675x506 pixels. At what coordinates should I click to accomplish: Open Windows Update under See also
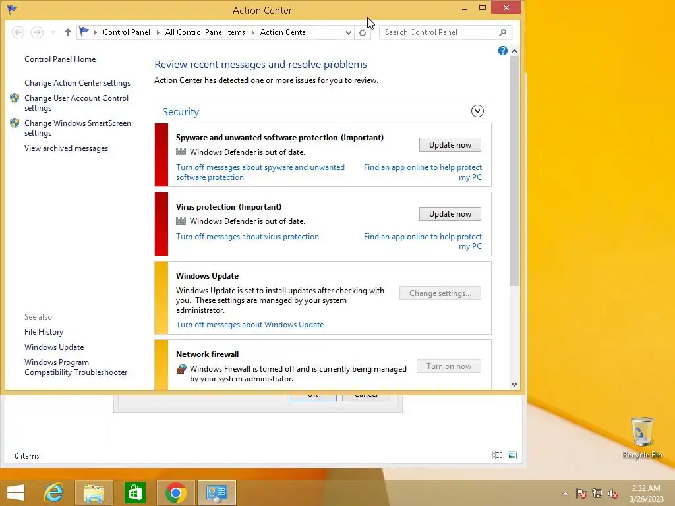pos(54,347)
